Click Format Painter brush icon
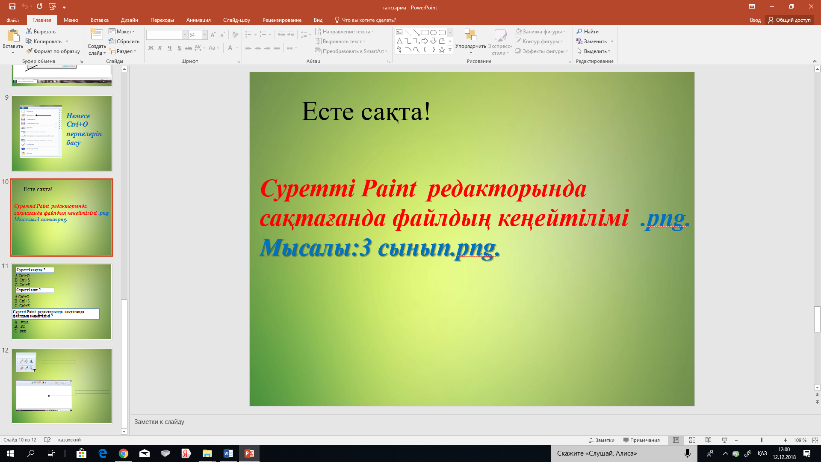 tap(29, 51)
